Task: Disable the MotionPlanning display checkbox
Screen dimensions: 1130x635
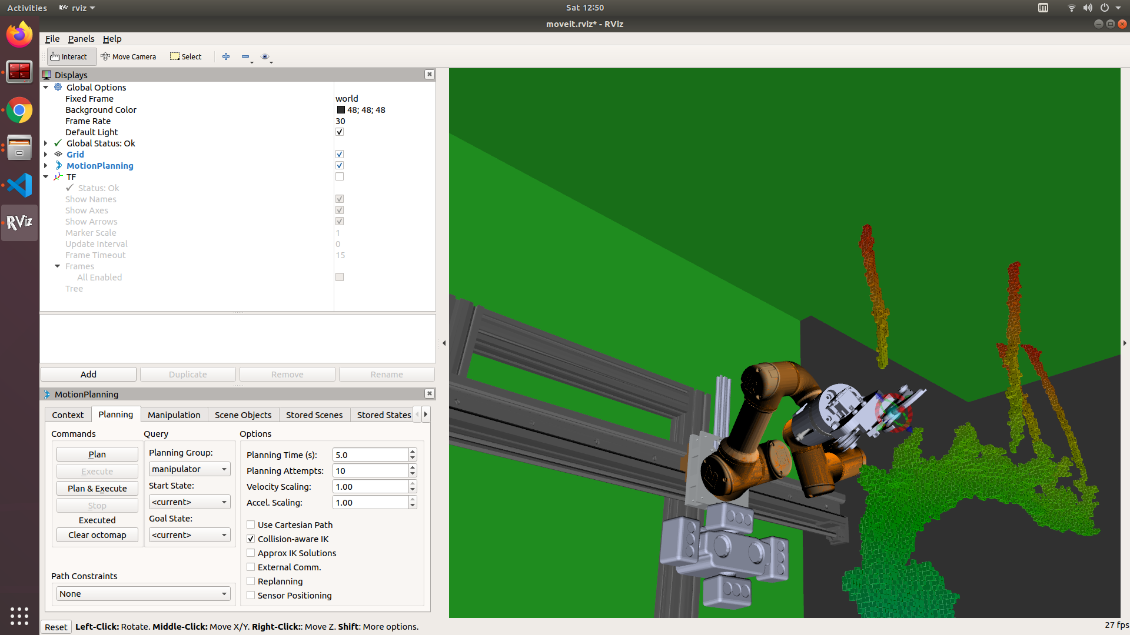Action: coord(340,165)
